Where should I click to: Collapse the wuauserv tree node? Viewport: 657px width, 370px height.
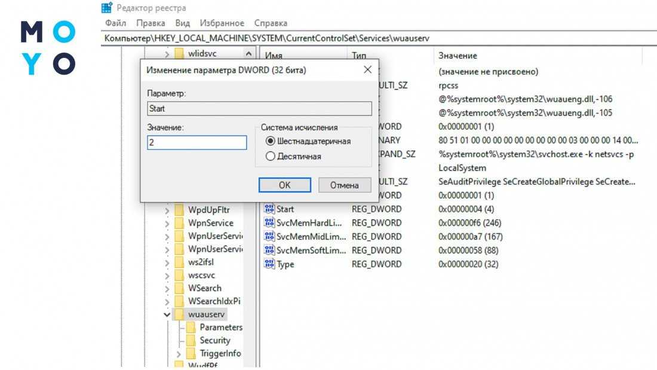click(167, 314)
